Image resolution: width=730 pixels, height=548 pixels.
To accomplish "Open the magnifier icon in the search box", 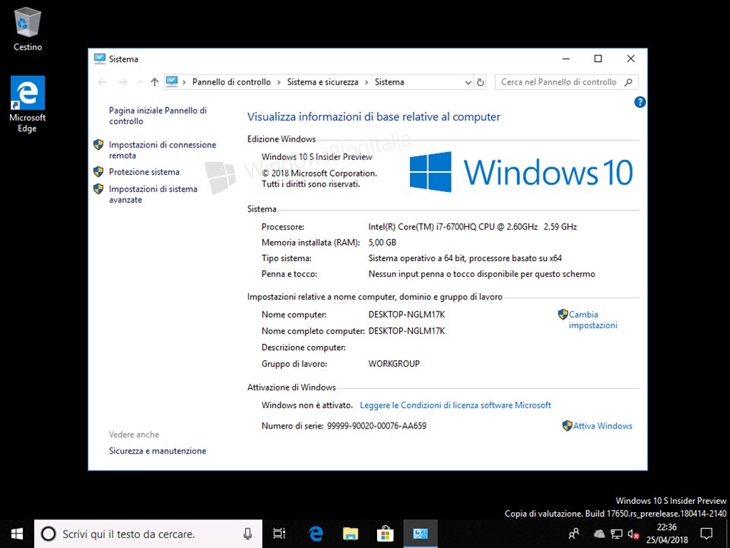I will click(x=629, y=81).
